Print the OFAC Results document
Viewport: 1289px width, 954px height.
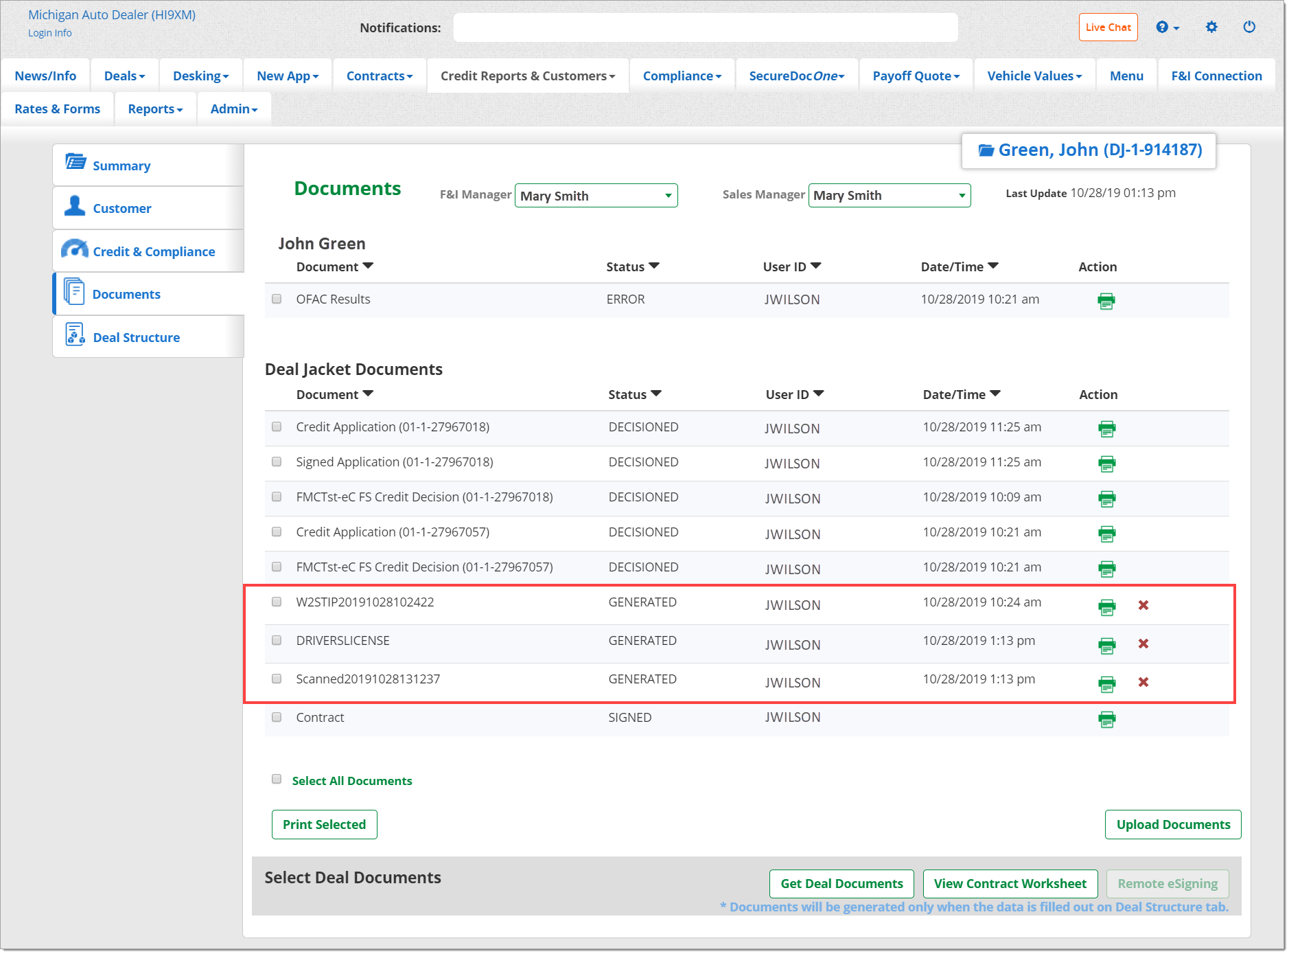click(1106, 301)
